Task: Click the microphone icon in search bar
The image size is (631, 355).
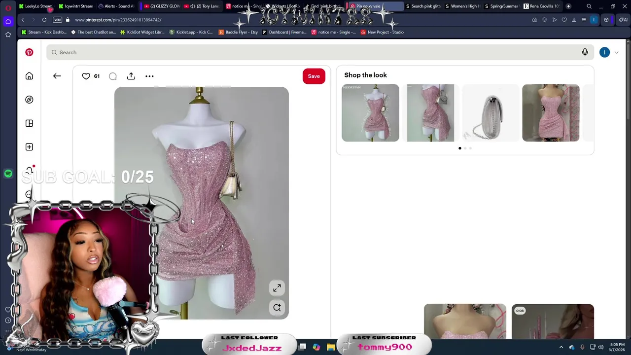Action: click(585, 52)
